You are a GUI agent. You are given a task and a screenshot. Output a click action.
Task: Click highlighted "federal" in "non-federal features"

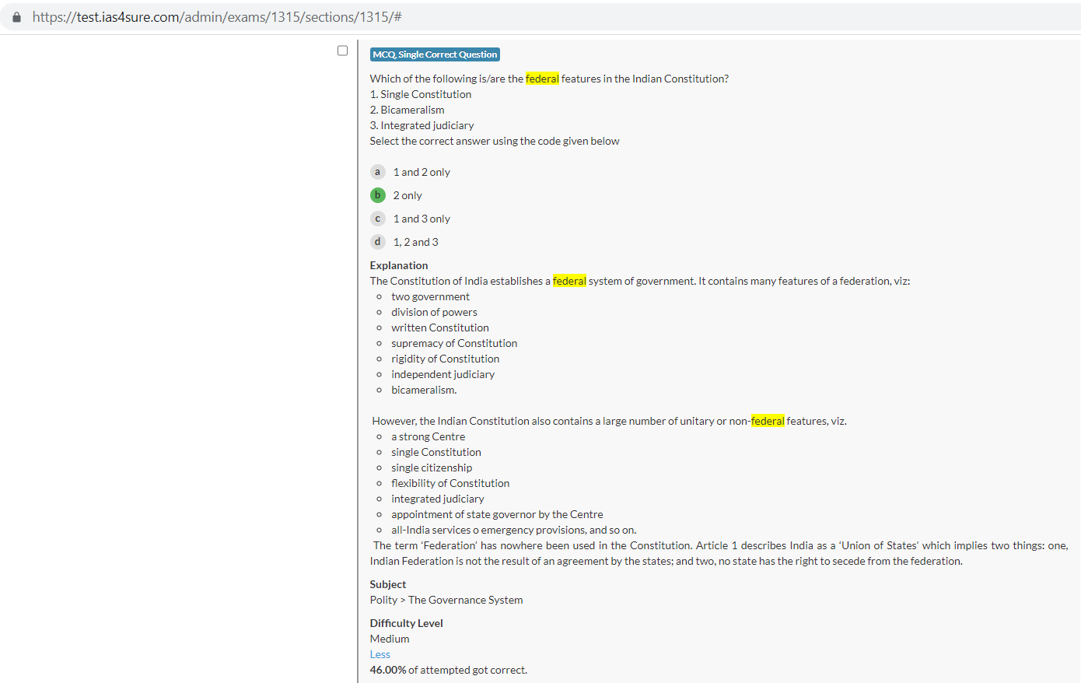coord(768,421)
